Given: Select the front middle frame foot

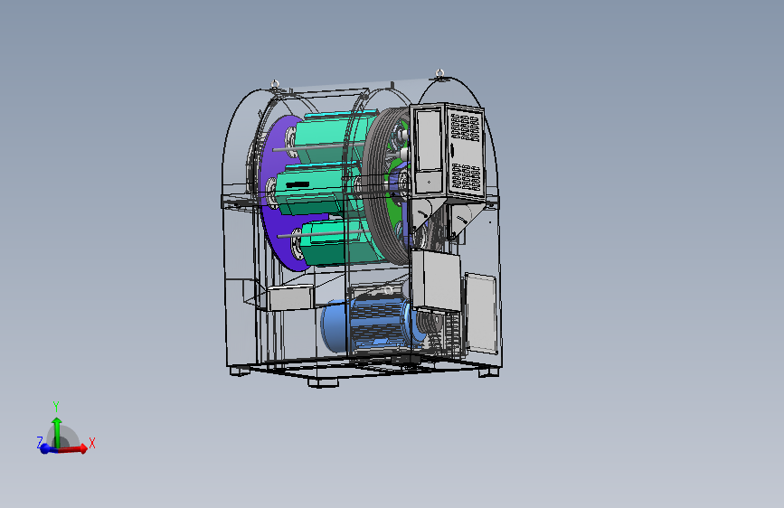Looking at the screenshot, I should (x=323, y=383).
